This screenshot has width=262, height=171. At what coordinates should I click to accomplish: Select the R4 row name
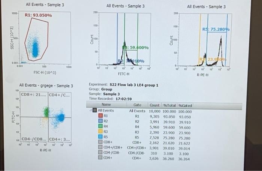(106, 126)
